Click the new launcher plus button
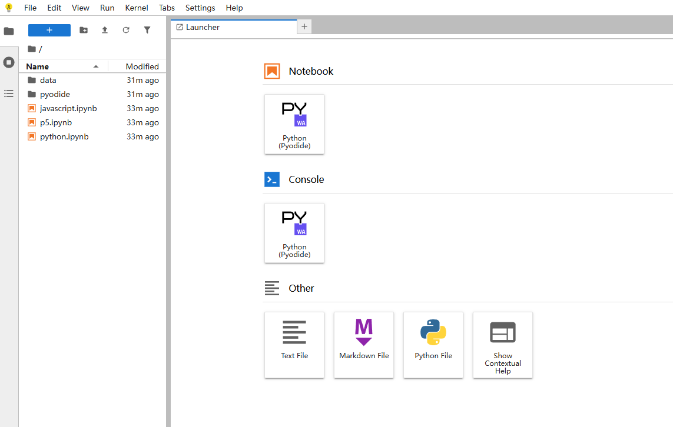Image resolution: width=673 pixels, height=427 pixels. coord(49,30)
